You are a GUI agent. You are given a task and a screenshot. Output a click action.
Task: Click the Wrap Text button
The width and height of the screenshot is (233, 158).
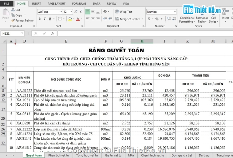point(124,12)
